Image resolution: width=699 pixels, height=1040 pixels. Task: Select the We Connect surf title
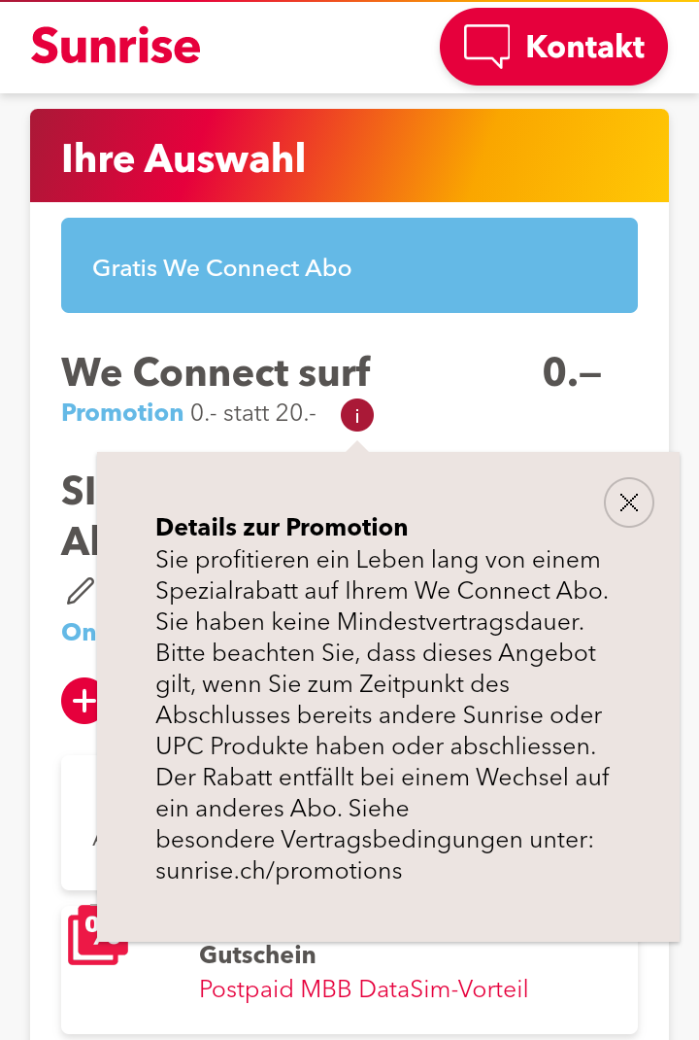[x=216, y=371]
